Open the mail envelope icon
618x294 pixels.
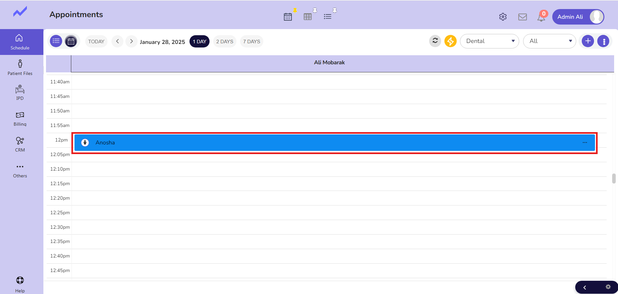(x=522, y=17)
